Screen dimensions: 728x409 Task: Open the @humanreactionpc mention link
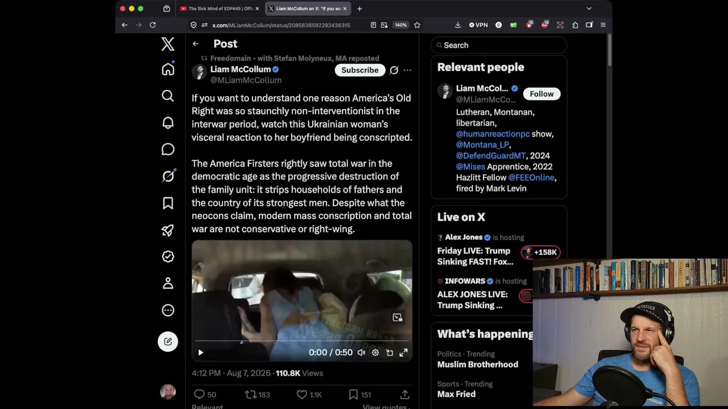pyautogui.click(x=493, y=134)
